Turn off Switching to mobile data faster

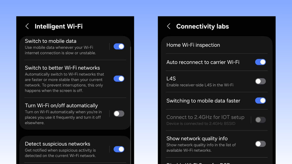point(260,100)
